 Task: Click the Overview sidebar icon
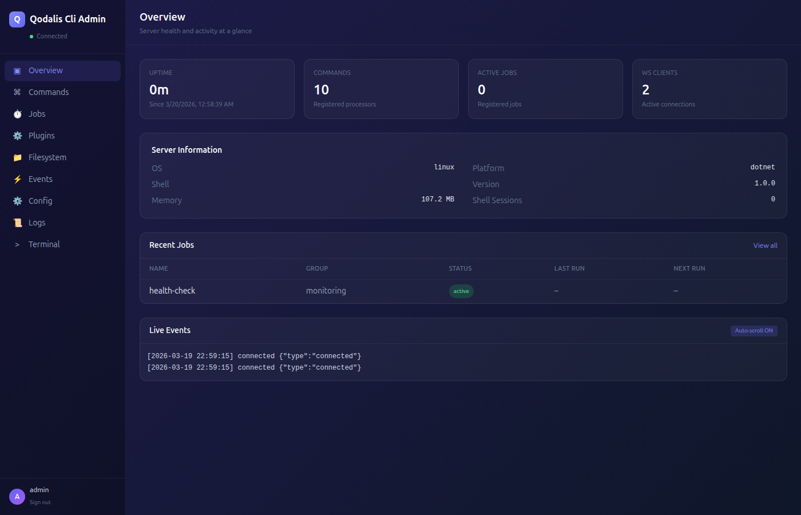point(17,71)
